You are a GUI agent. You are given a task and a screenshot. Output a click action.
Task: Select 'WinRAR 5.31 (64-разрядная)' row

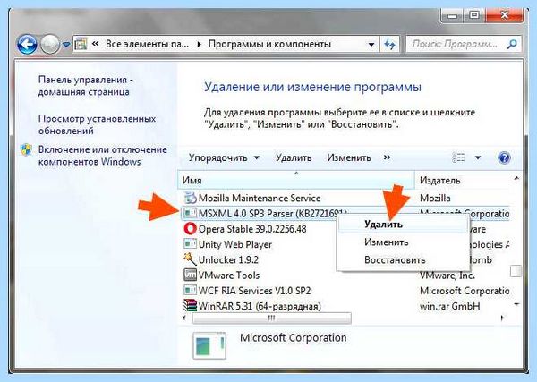pos(260,306)
